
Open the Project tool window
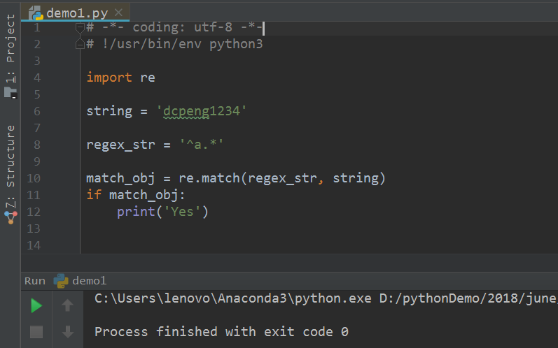click(11, 48)
